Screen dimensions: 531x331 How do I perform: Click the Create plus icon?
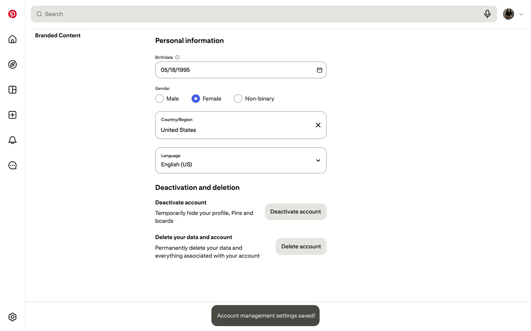[12, 115]
